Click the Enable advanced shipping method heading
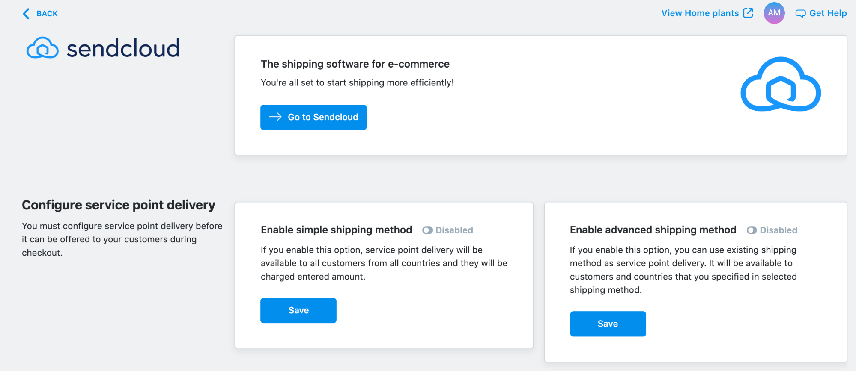 pyautogui.click(x=653, y=230)
